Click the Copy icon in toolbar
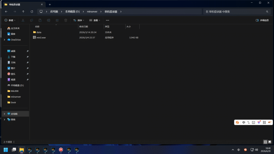This screenshot has width=274, height=154. [31, 20]
